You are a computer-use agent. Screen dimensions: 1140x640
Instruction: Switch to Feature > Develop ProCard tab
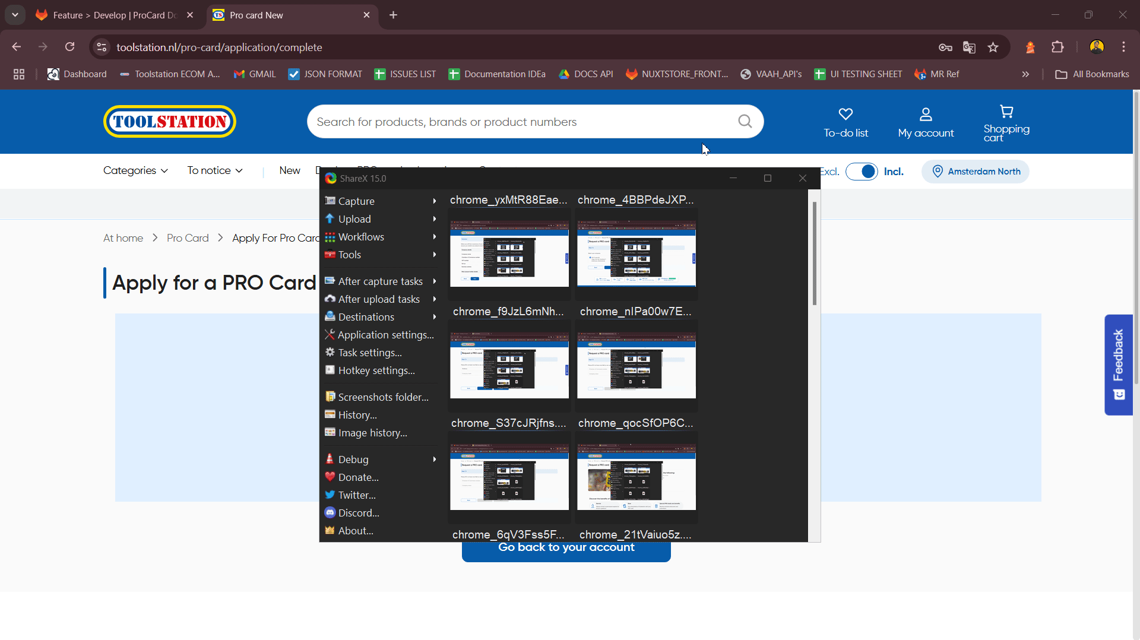click(113, 15)
